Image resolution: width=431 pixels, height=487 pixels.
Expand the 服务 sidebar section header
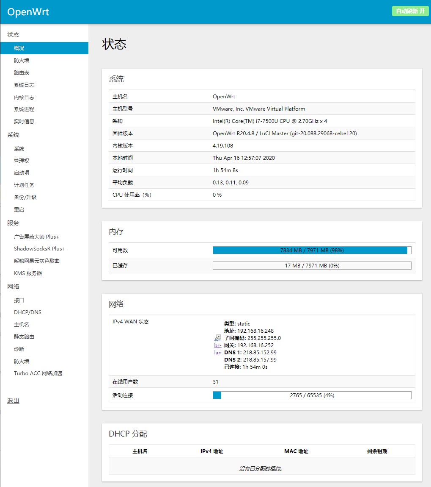pyautogui.click(x=14, y=223)
